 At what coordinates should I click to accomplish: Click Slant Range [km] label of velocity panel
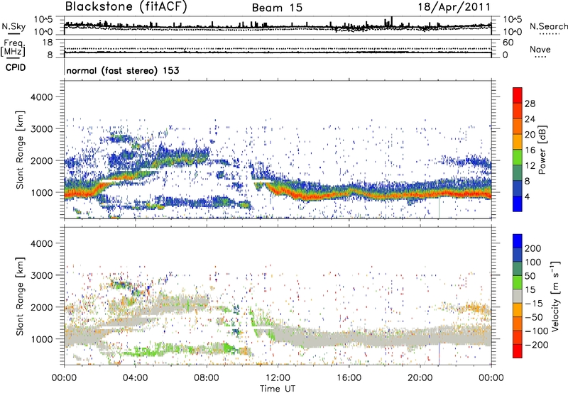pos(20,296)
